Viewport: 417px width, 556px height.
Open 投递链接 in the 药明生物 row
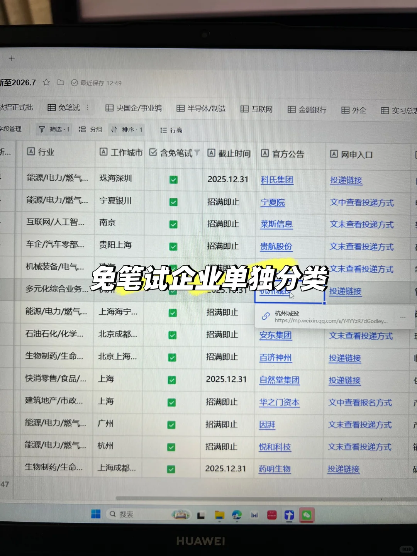[343, 470]
